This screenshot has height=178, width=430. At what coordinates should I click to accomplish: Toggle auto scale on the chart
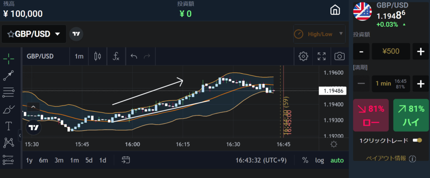coord(337,160)
